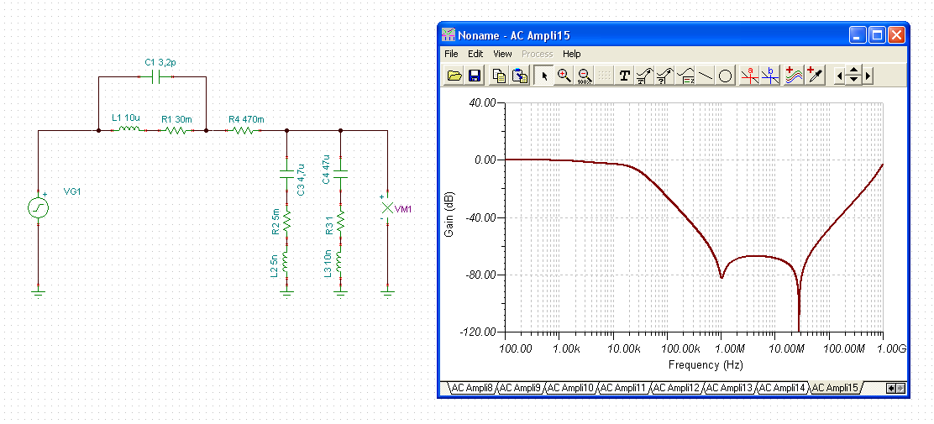Open the Help menu

click(571, 54)
